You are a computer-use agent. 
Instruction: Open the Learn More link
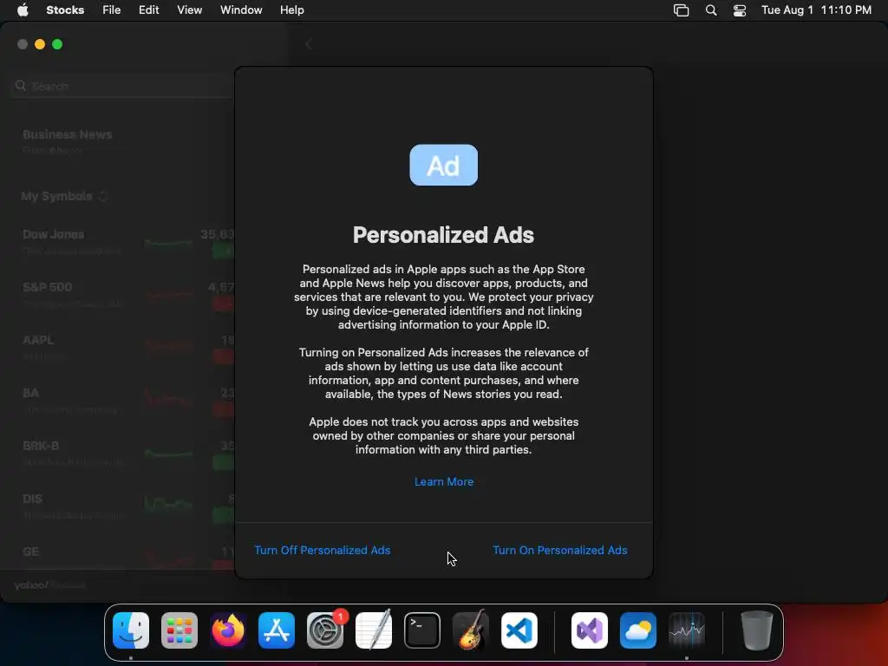click(x=444, y=481)
